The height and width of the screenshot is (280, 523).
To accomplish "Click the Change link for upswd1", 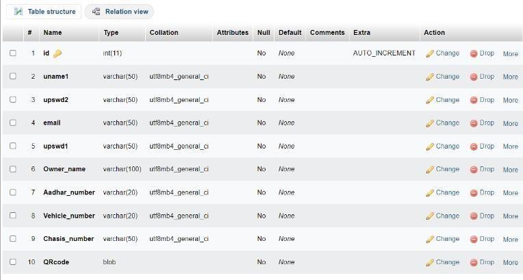I will click(447, 146).
